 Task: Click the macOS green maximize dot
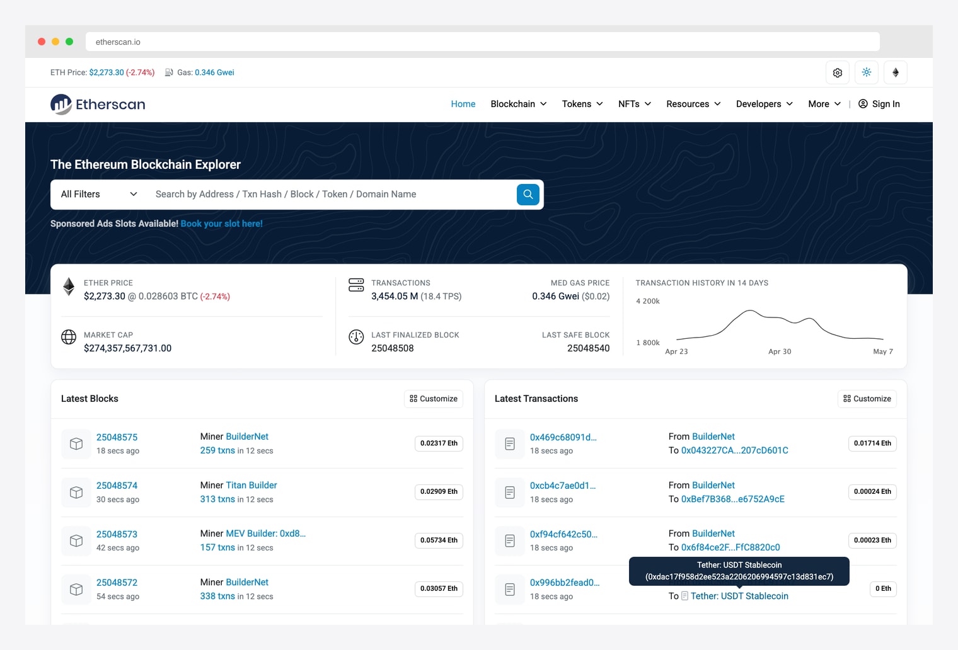tap(69, 42)
